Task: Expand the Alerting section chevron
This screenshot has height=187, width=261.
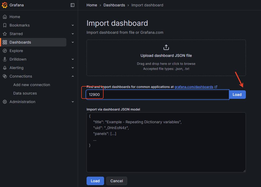Action: pos(73,68)
